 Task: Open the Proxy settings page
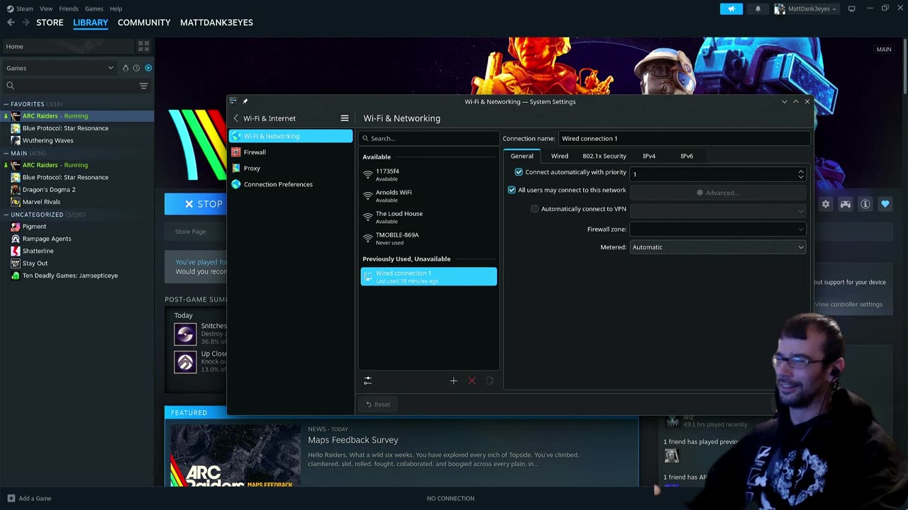(x=290, y=169)
